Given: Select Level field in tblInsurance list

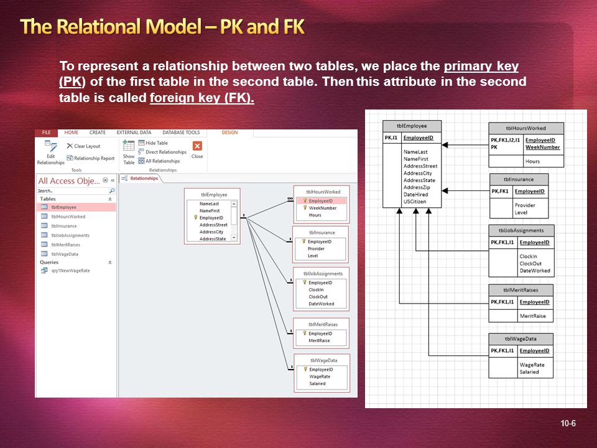Looking at the screenshot, I should click(x=313, y=256).
